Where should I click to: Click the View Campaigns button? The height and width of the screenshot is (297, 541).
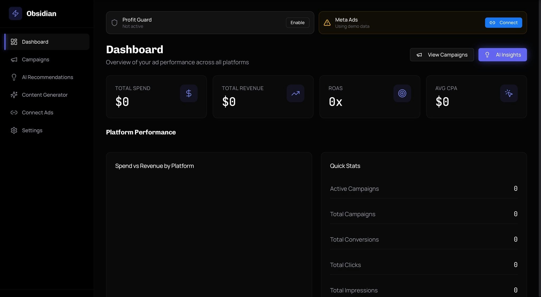coord(442,55)
